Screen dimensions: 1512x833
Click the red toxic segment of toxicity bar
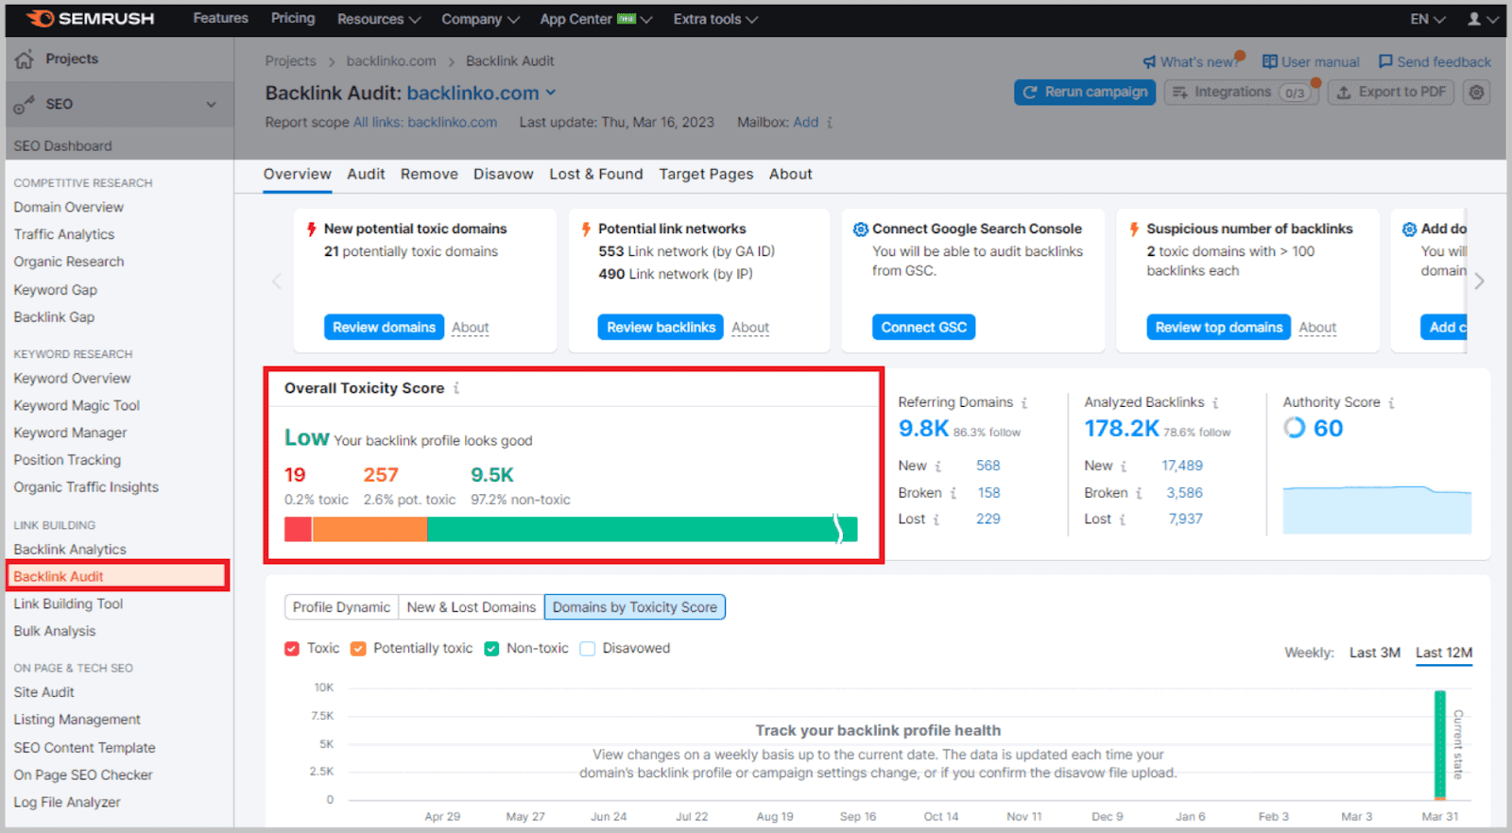click(298, 529)
